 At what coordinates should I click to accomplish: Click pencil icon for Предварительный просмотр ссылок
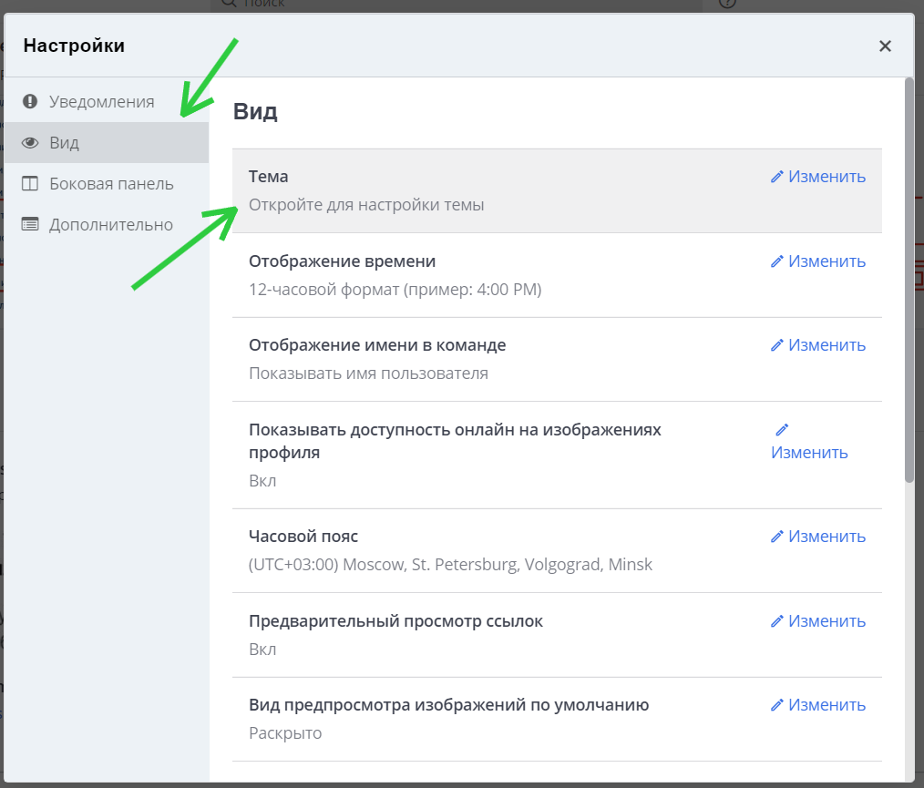click(777, 621)
